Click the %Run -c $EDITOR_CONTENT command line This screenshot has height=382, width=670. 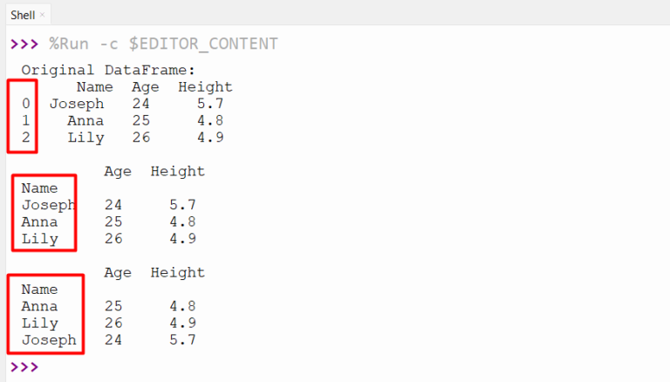163,44
